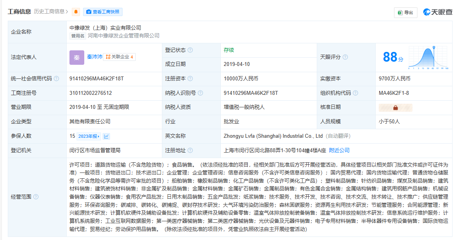Click the help icon beside 统一社会信用代码

point(57,79)
